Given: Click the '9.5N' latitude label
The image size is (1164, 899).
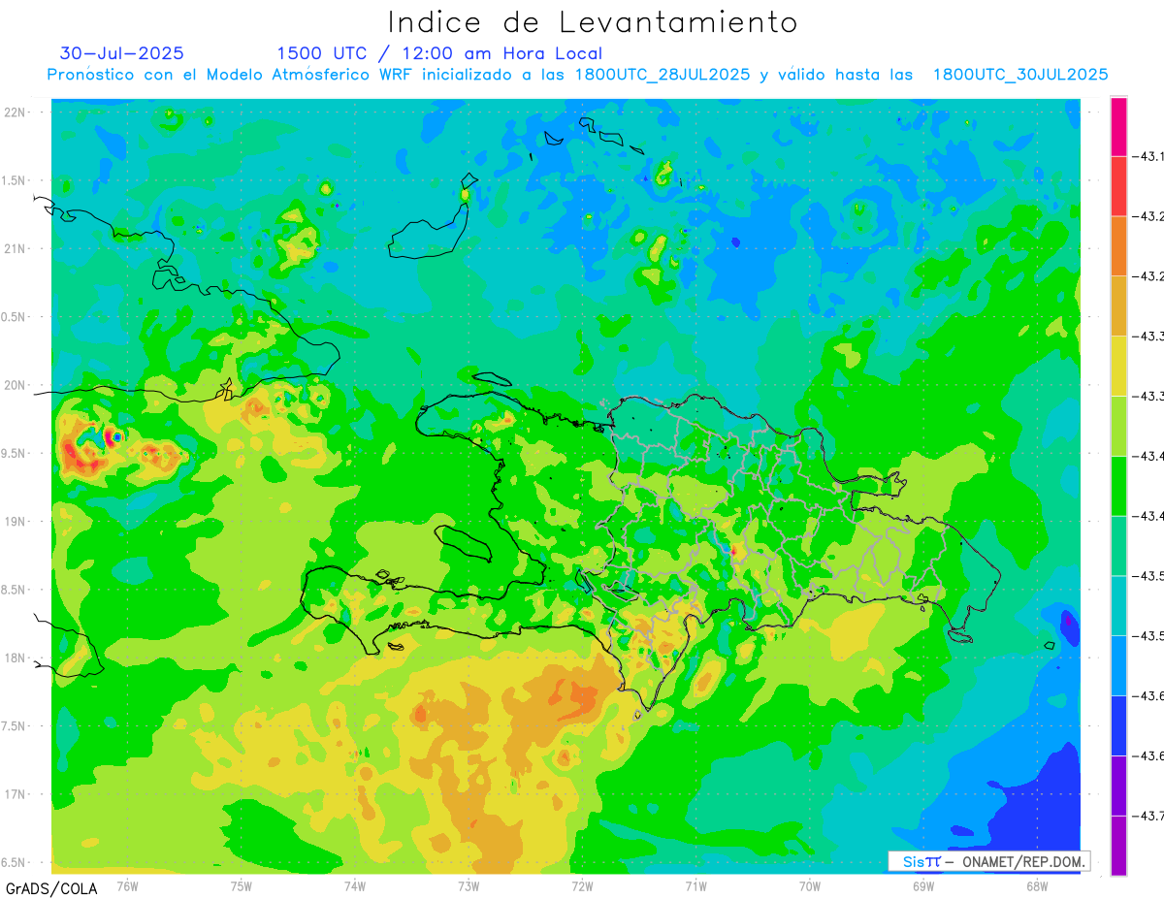Looking at the screenshot, I should click(15, 453).
